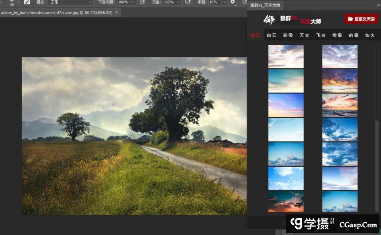Click the 不透明度 opacity value field
The width and height of the screenshot is (381, 235).
coord(123,2)
